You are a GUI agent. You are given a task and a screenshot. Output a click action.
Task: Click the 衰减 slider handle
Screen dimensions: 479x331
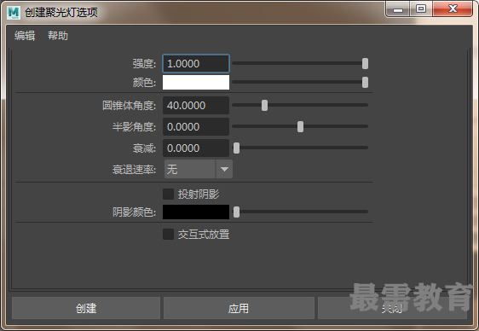(236, 148)
